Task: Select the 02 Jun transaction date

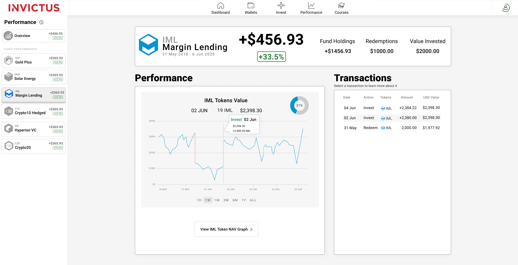Action: (350, 118)
